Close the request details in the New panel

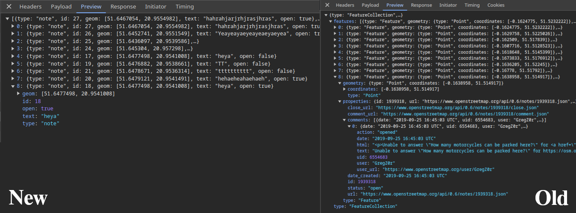pos(9,7)
